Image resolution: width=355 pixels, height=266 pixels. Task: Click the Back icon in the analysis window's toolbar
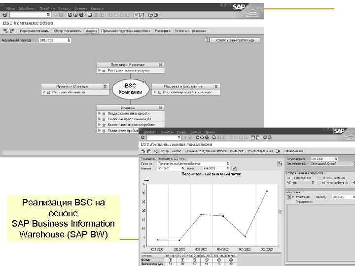tap(197, 137)
